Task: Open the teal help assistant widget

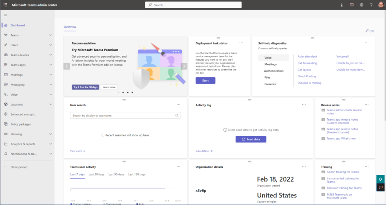Action: click(x=381, y=179)
